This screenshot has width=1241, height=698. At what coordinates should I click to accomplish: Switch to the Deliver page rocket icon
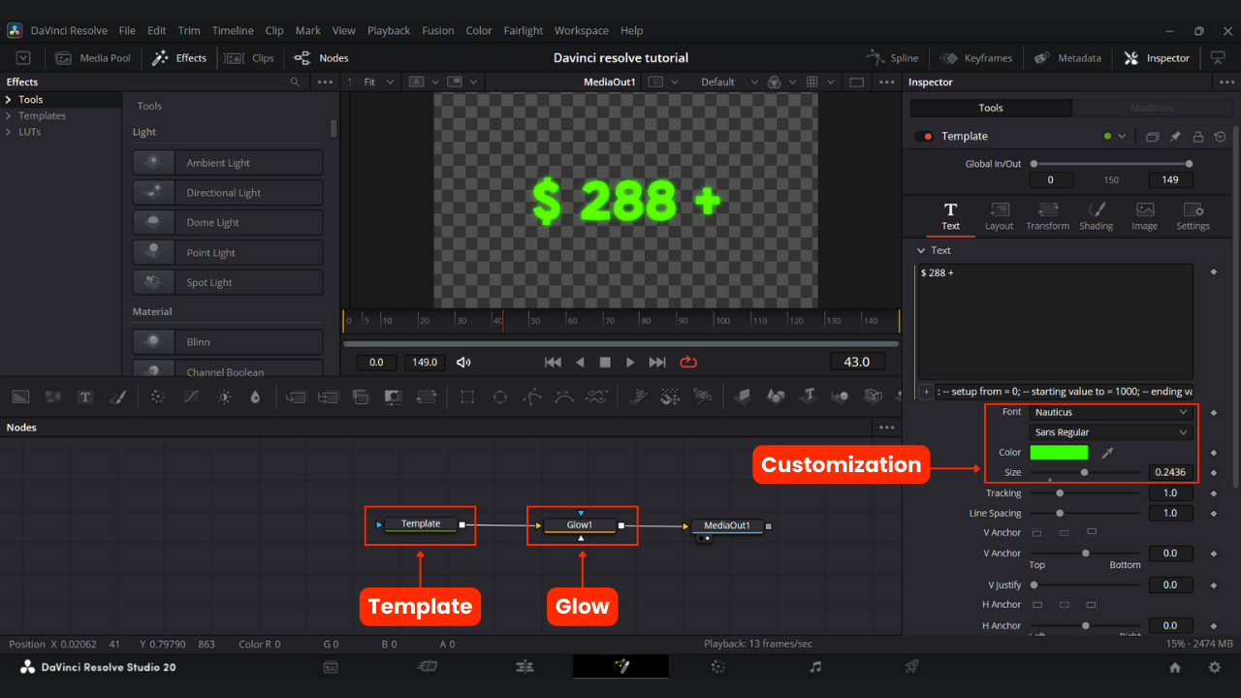pyautogui.click(x=911, y=667)
